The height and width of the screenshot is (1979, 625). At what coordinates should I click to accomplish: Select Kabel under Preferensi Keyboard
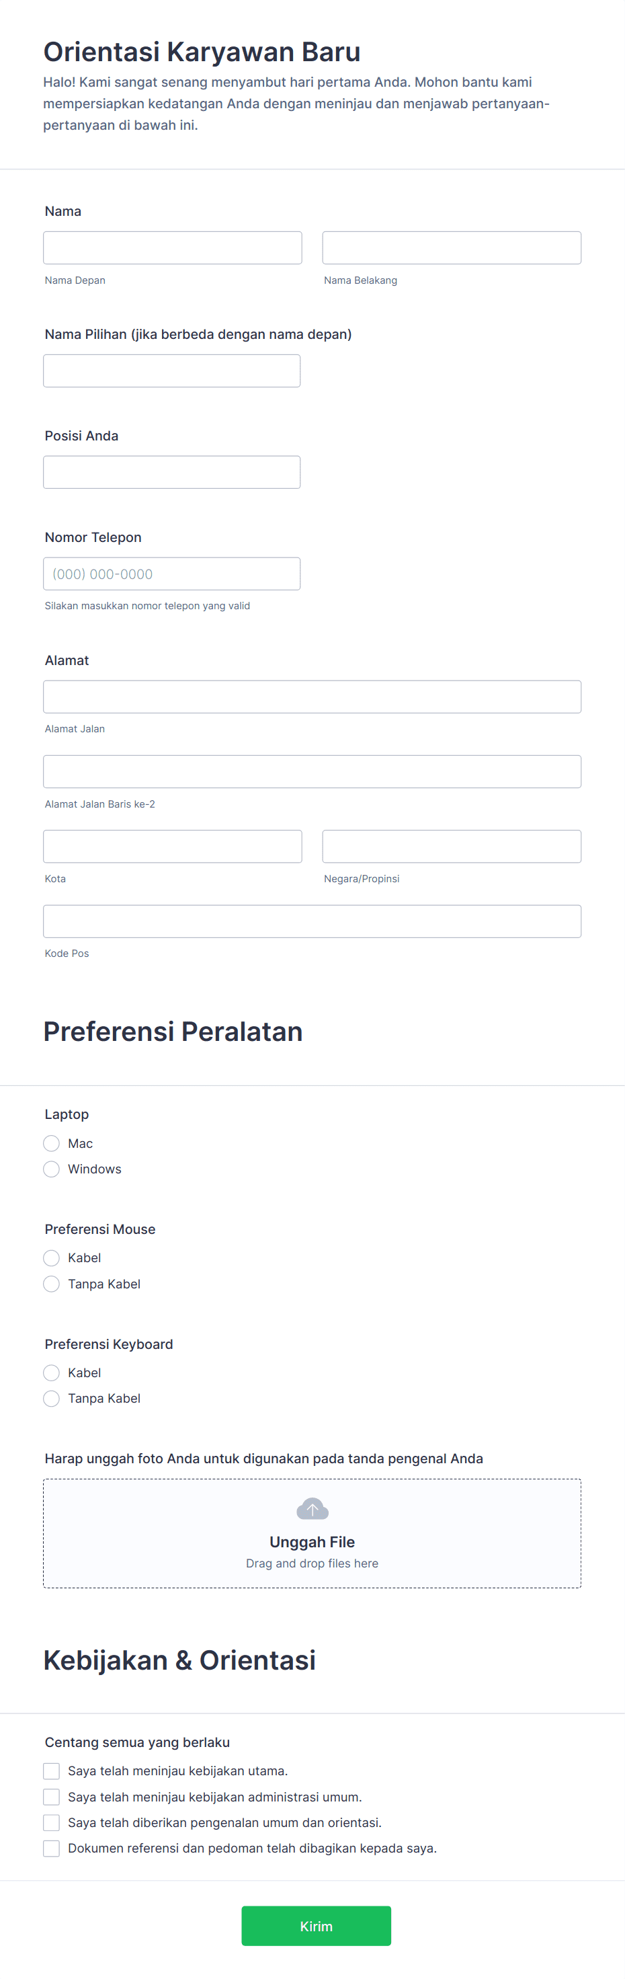pos(52,1373)
